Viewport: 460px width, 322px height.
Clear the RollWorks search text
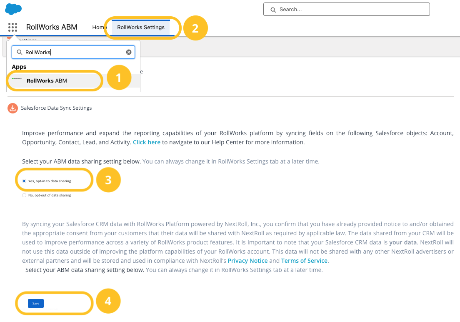(x=129, y=52)
